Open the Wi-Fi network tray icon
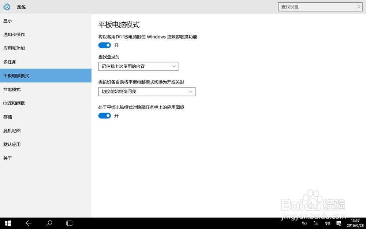Viewport: 366px width, 229px height. (x=316, y=223)
